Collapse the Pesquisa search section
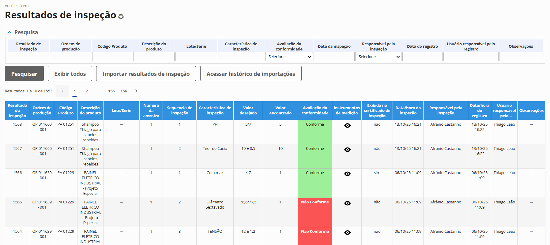Screen dimensions: 550x245 click(9, 32)
